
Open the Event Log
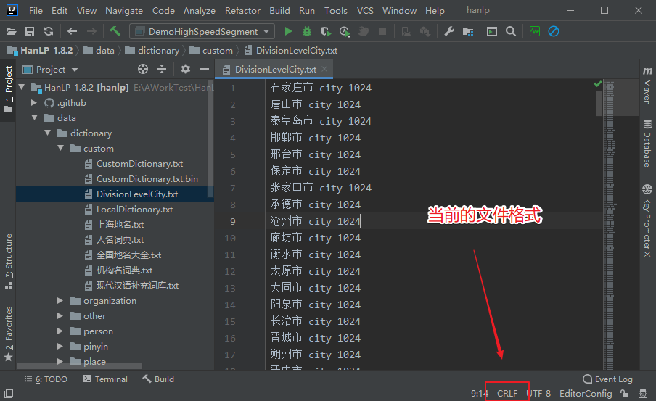pos(608,379)
